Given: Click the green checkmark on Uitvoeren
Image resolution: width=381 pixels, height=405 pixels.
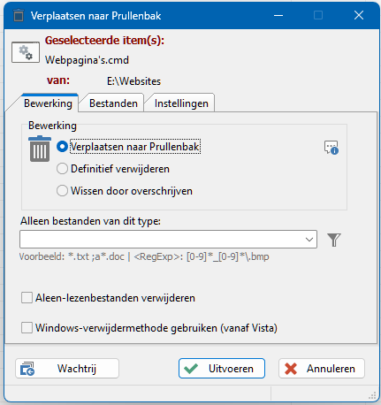Looking at the screenshot, I should click(x=191, y=369).
